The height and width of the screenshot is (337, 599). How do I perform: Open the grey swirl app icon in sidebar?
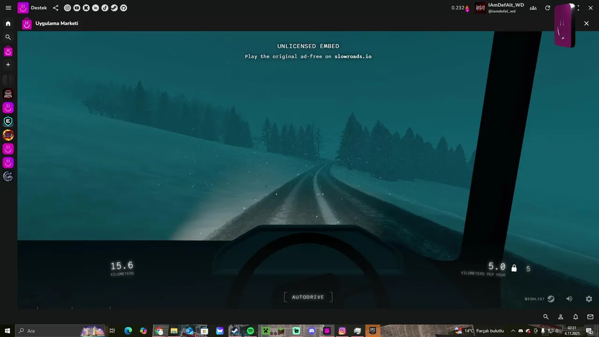pyautogui.click(x=8, y=176)
